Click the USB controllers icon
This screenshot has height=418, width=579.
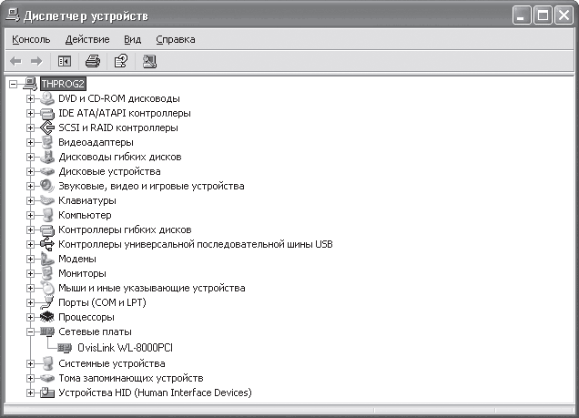pyautogui.click(x=47, y=244)
